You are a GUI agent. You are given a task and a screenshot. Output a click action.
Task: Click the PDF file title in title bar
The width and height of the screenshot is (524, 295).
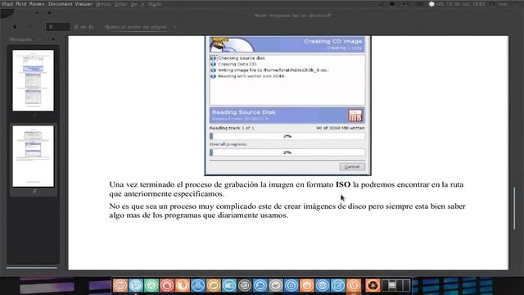pos(293,16)
